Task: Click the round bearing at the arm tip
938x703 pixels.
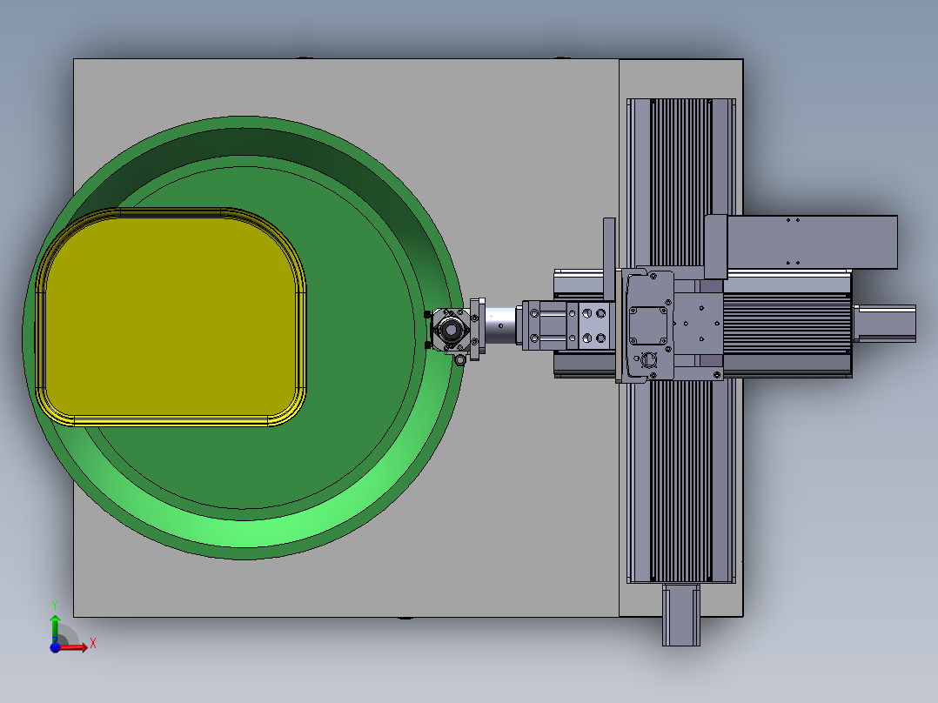Action: [x=451, y=330]
